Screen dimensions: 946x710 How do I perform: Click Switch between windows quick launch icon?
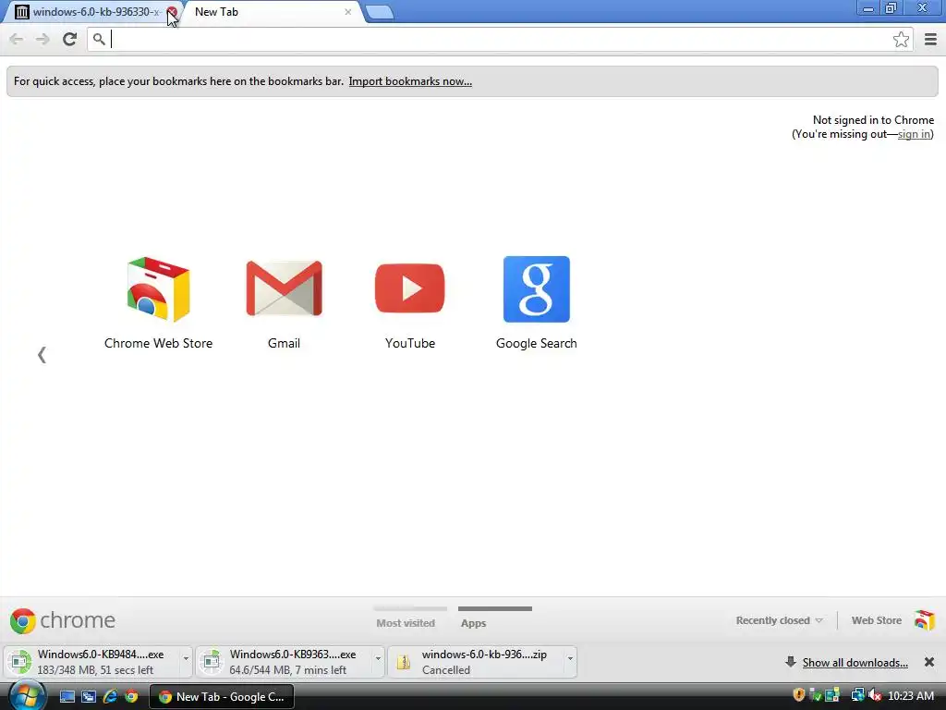[x=89, y=697]
